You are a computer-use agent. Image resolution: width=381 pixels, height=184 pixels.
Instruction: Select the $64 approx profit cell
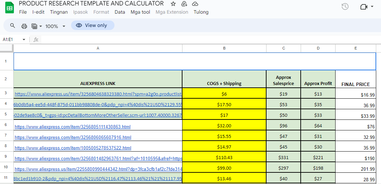tap(318, 125)
